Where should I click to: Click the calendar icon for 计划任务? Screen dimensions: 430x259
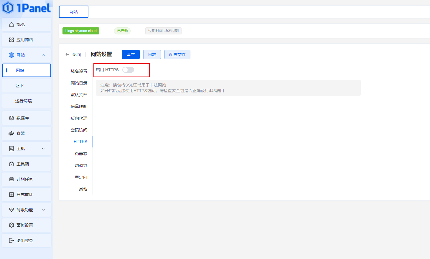[x=11, y=179]
